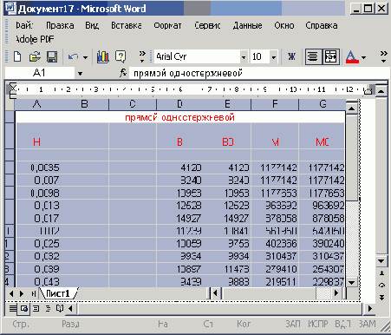Switch to Outline view icon

pos(48,308)
